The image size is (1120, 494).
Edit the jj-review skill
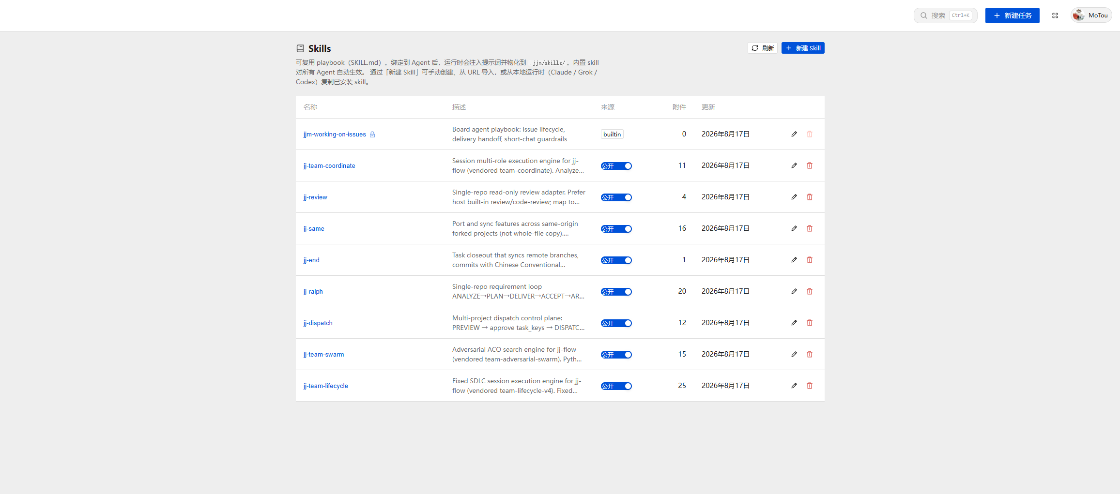[x=794, y=197]
